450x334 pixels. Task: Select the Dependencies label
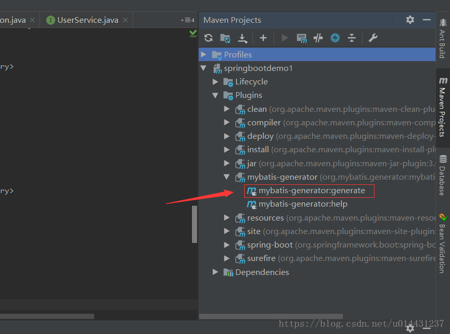[262, 272]
